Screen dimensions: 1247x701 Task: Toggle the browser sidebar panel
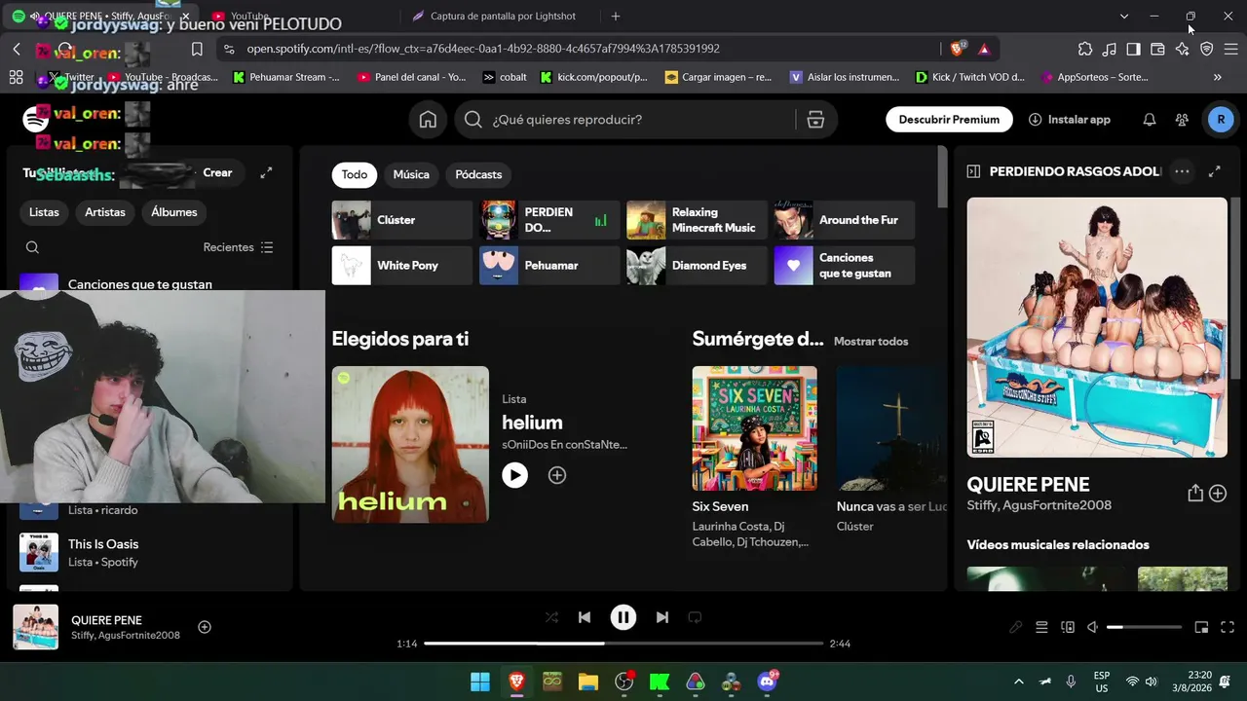click(1134, 49)
